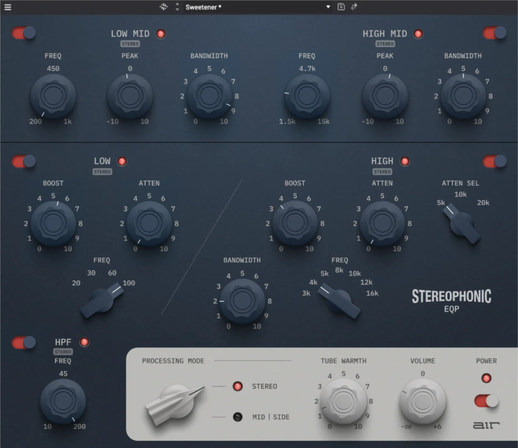Click the HPF FREQ value 45

pos(63,373)
